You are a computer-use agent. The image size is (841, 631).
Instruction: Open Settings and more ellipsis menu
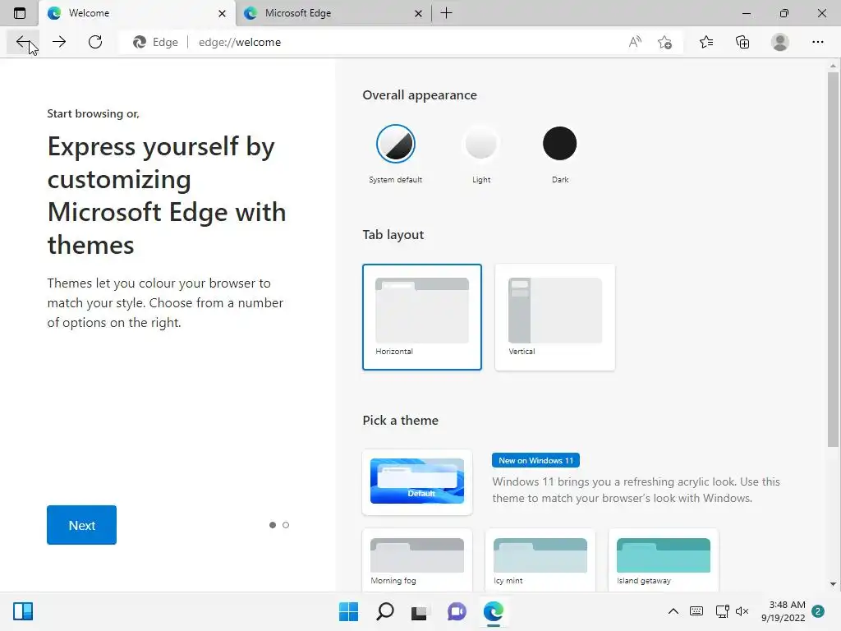817,42
